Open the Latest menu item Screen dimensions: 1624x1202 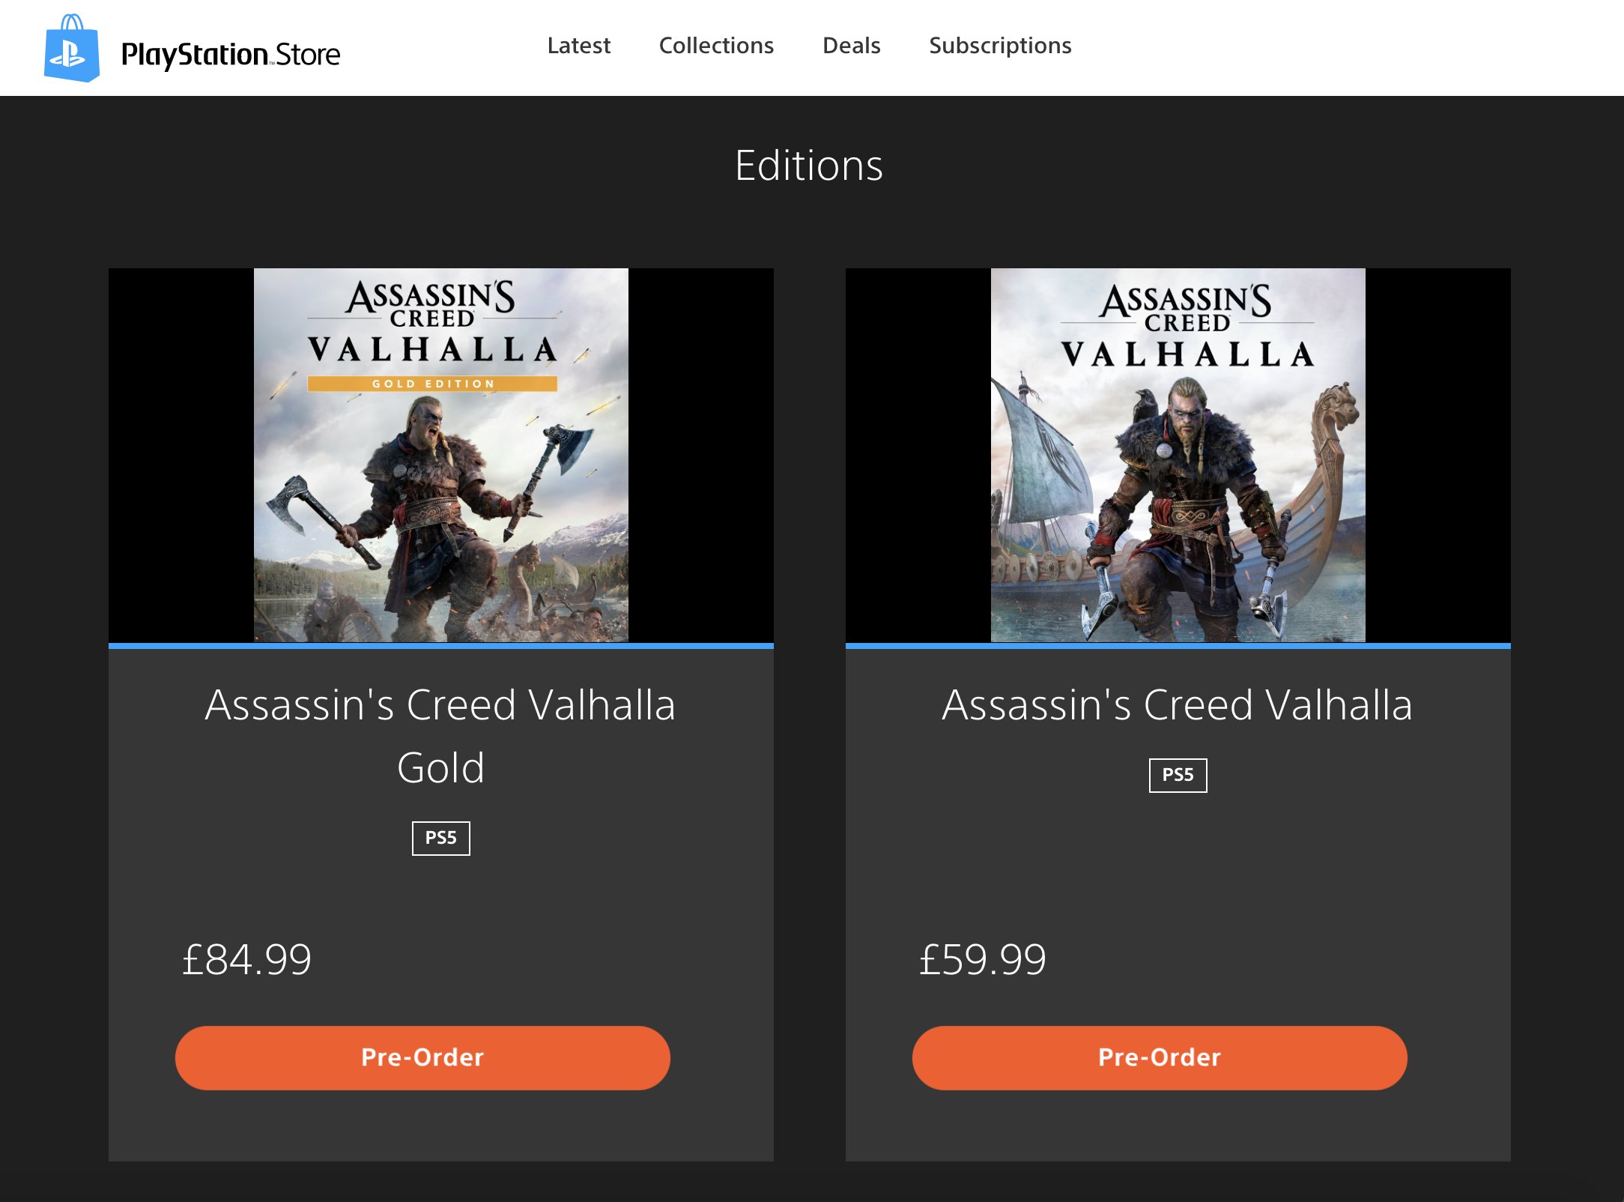(x=578, y=46)
